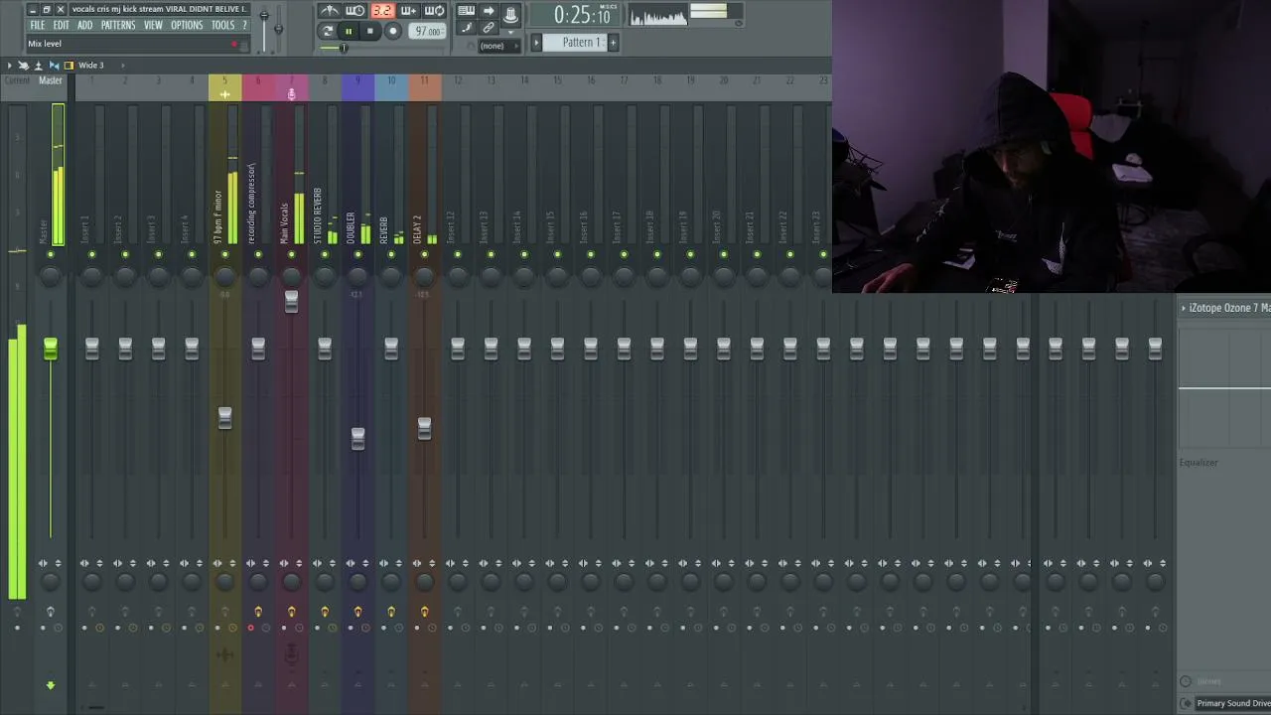
Task: Toggle Main Vocals send to Master
Action: pos(291,612)
